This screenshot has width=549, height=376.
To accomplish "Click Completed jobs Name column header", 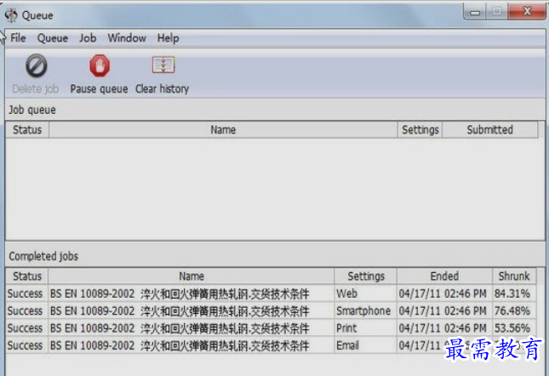I will [192, 276].
